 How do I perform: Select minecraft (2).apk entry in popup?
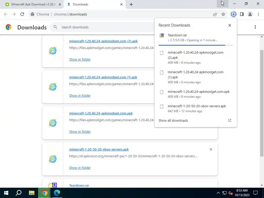click(195, 57)
